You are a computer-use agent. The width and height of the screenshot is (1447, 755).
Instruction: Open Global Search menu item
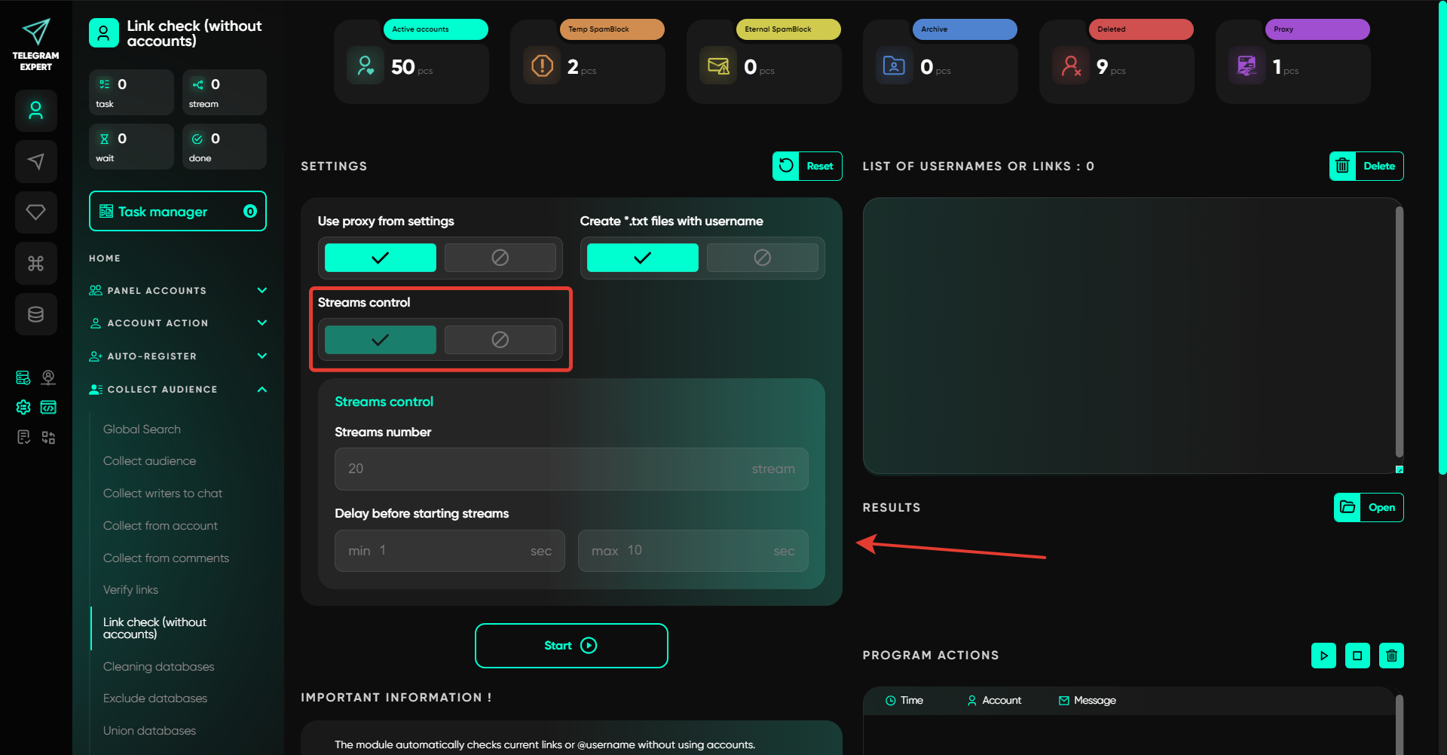142,429
